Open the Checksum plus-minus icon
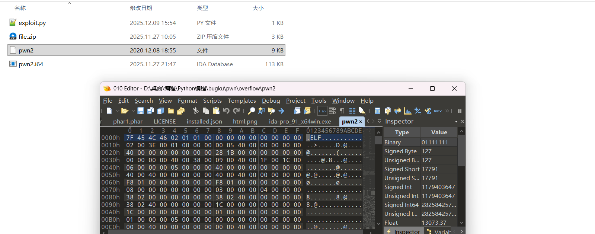 tap(418, 111)
